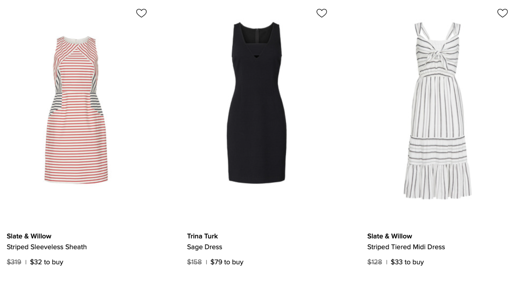522x281 pixels.
Task: Open the Striped Sleeveless Sheath product title
Action: pyautogui.click(x=47, y=247)
